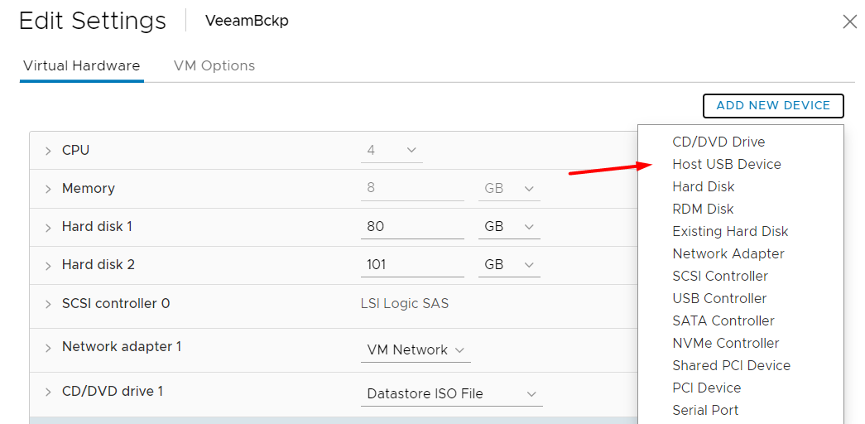Pick NVMe Controller menu entry
This screenshot has height=424, width=865.
coord(725,343)
